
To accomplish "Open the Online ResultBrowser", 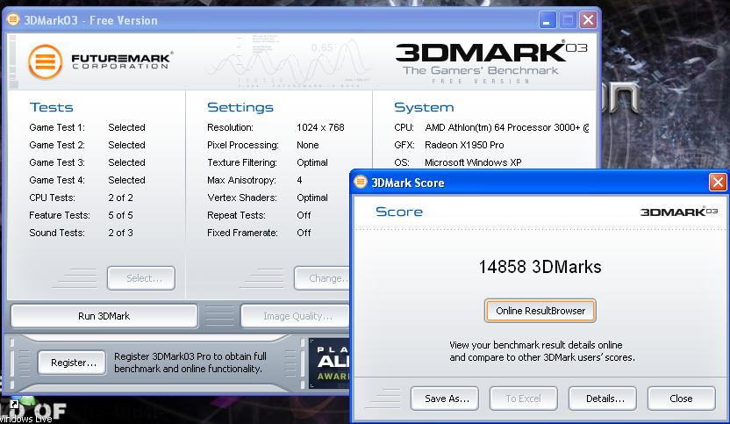I will 540,311.
